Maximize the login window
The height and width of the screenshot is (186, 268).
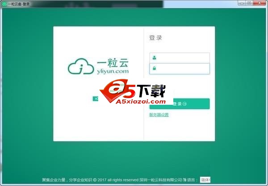tap(249, 3)
